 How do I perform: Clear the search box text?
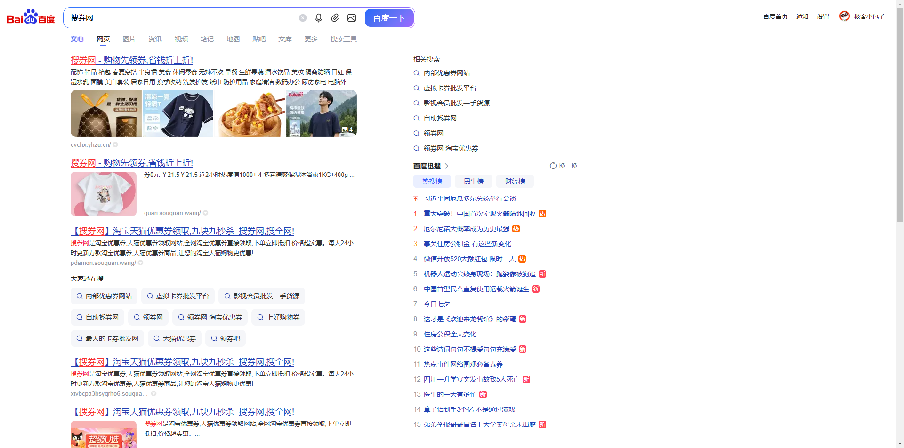pyautogui.click(x=303, y=18)
